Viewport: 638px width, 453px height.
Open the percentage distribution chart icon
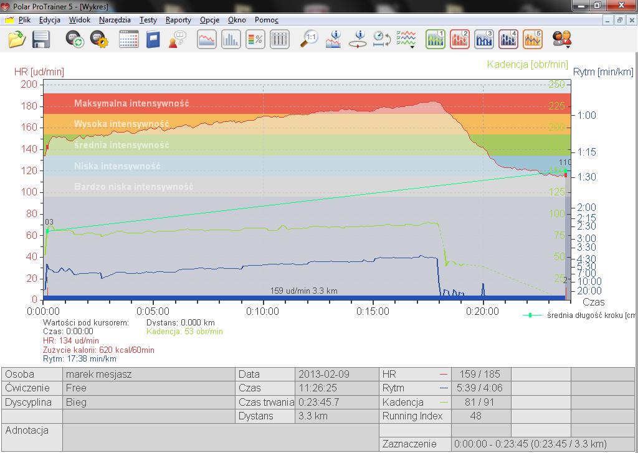255,39
